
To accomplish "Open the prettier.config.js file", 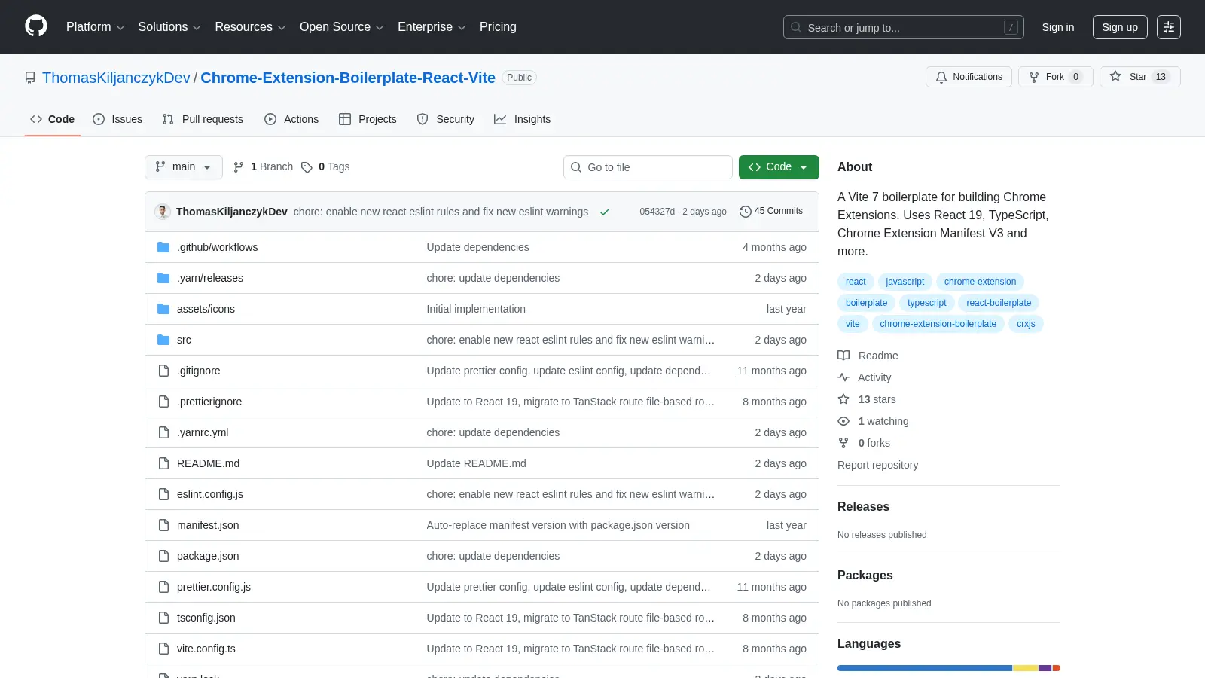I will pos(214,587).
